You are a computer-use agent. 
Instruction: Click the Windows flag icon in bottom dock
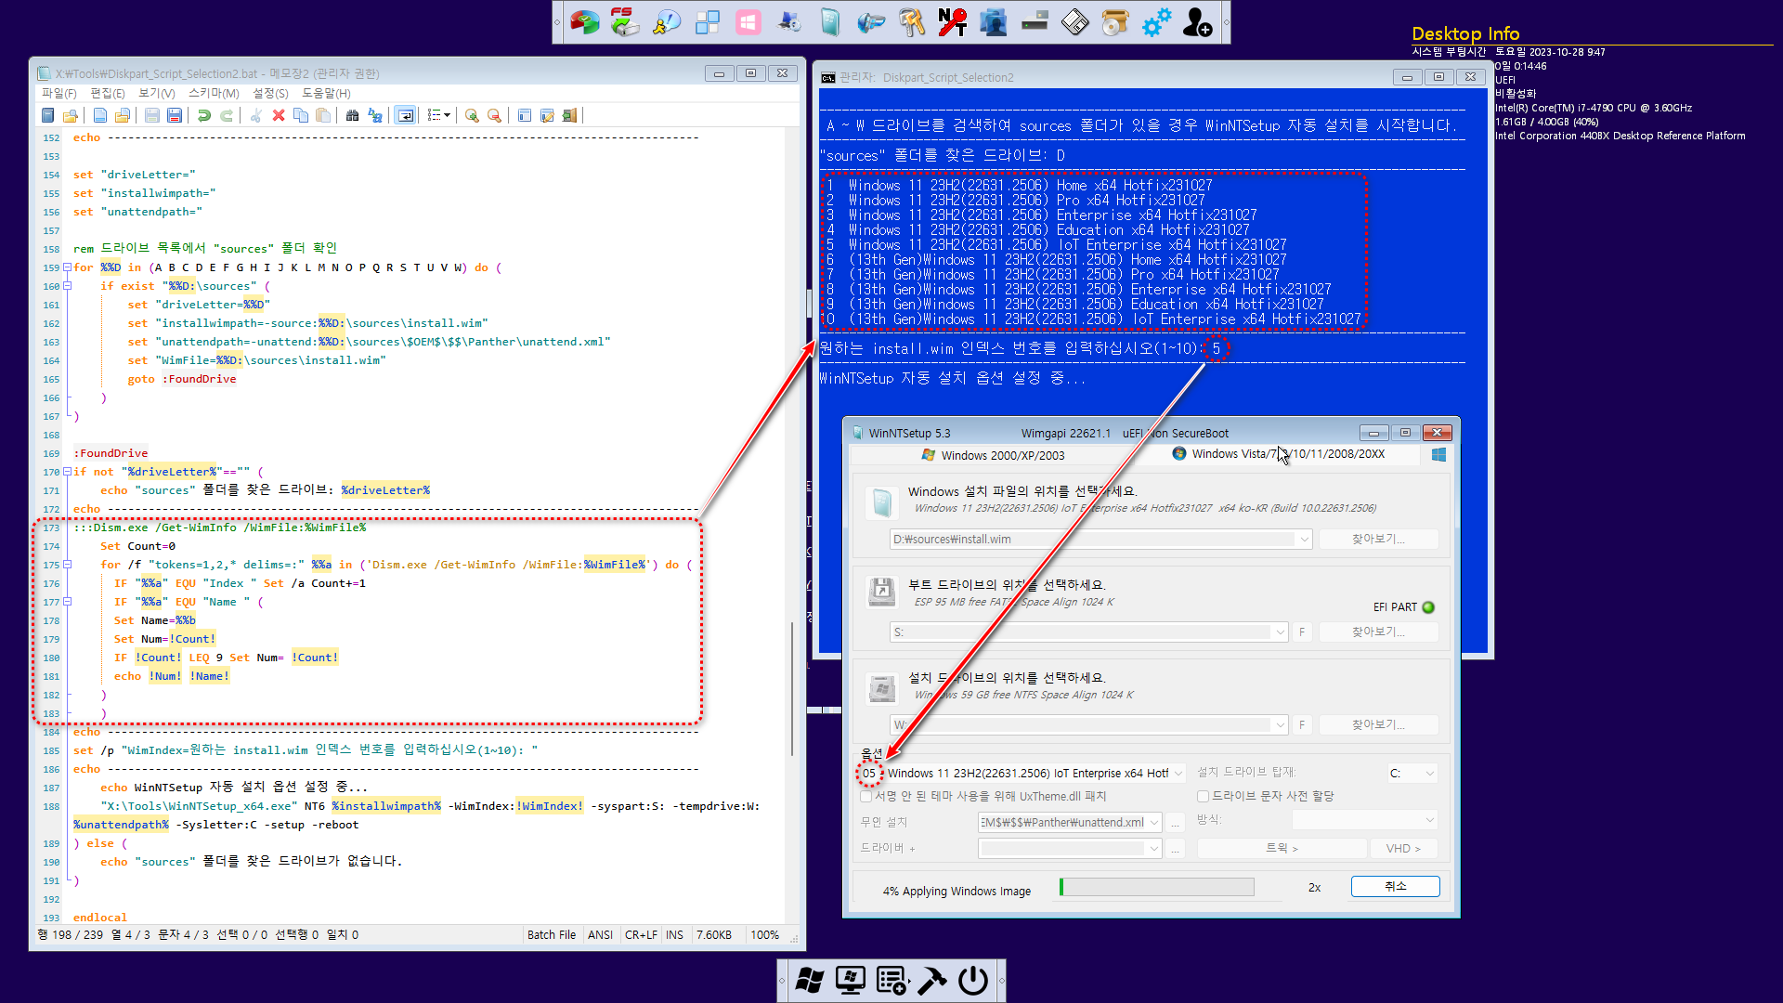coord(810,981)
